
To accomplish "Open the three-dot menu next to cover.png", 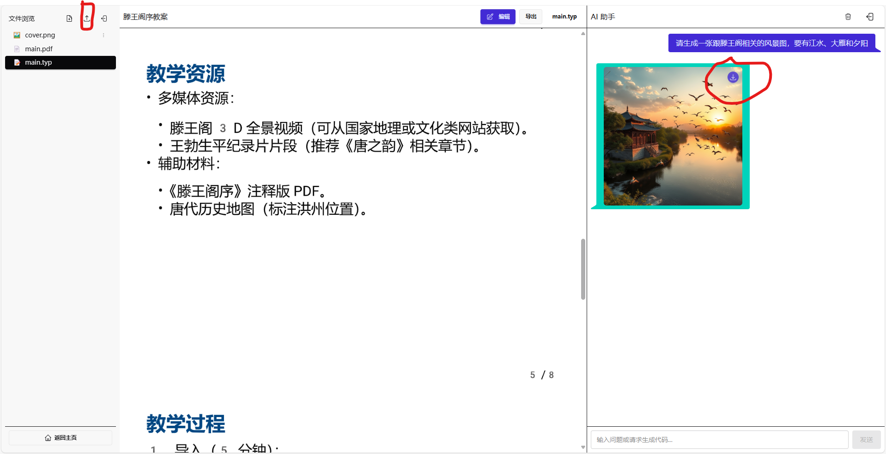I will coord(103,35).
